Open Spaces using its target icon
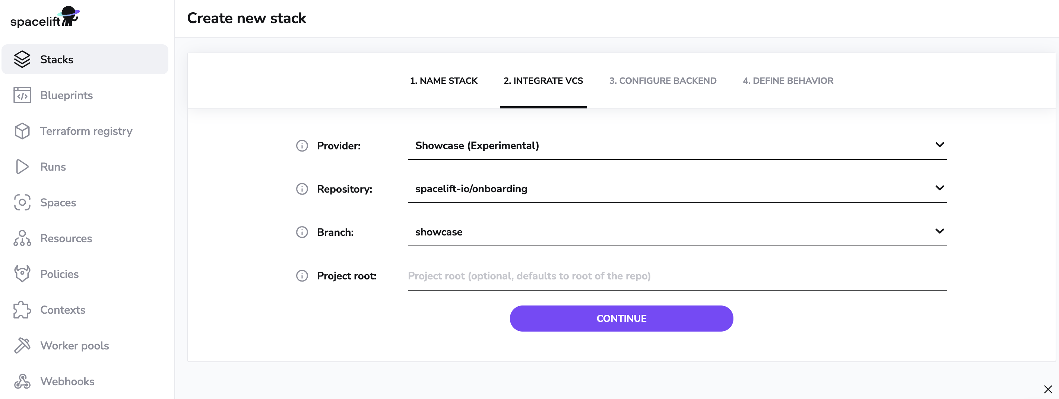Image resolution: width=1059 pixels, height=399 pixels. point(22,202)
